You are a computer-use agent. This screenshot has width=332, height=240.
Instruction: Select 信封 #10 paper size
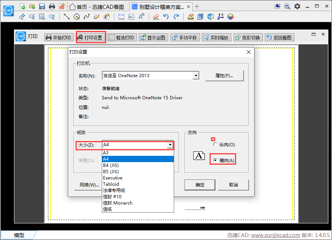tap(138, 196)
